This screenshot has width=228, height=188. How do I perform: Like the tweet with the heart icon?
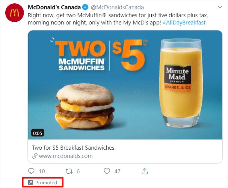pos(107,171)
